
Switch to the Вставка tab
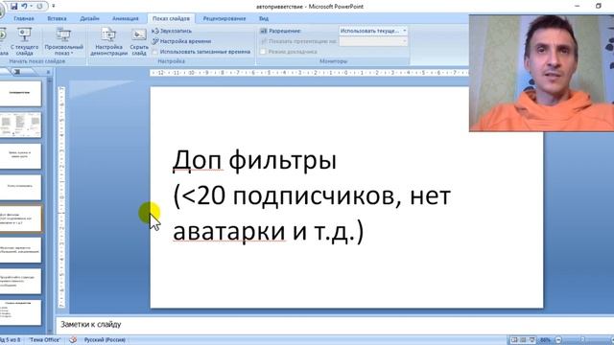[x=57, y=18]
